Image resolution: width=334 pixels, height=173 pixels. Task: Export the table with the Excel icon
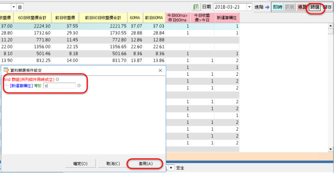(196, 7)
